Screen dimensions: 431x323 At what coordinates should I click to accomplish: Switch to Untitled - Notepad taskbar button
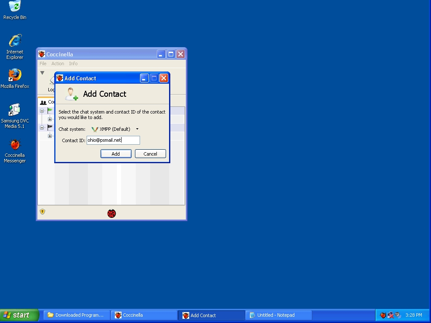tap(279, 315)
